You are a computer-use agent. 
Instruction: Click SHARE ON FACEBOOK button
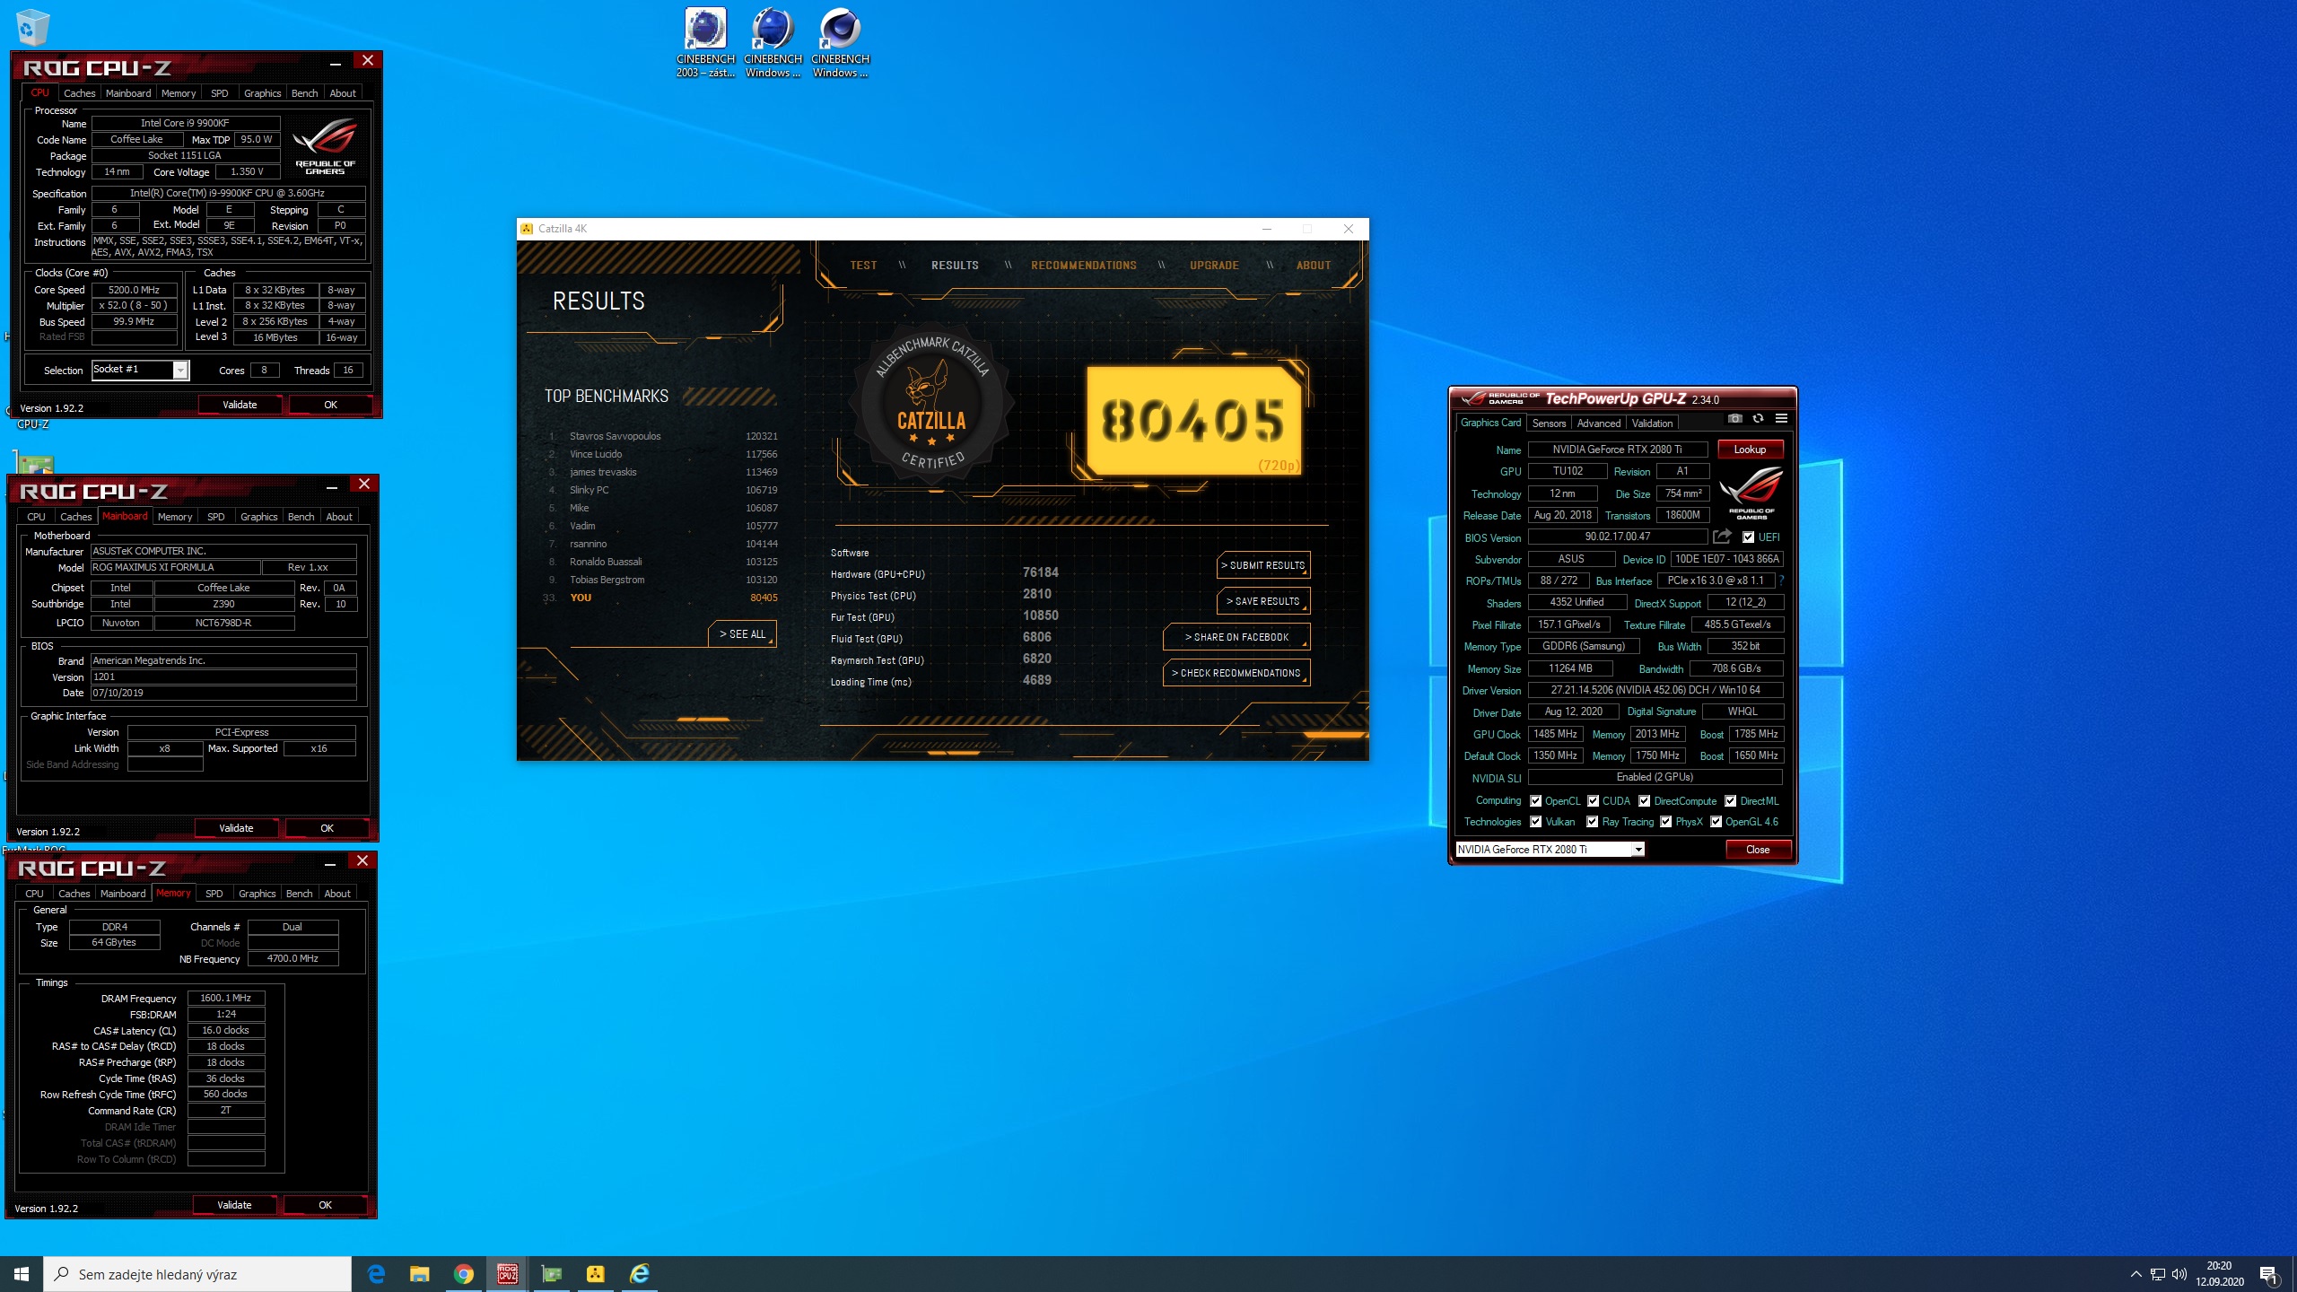[x=1236, y=637]
